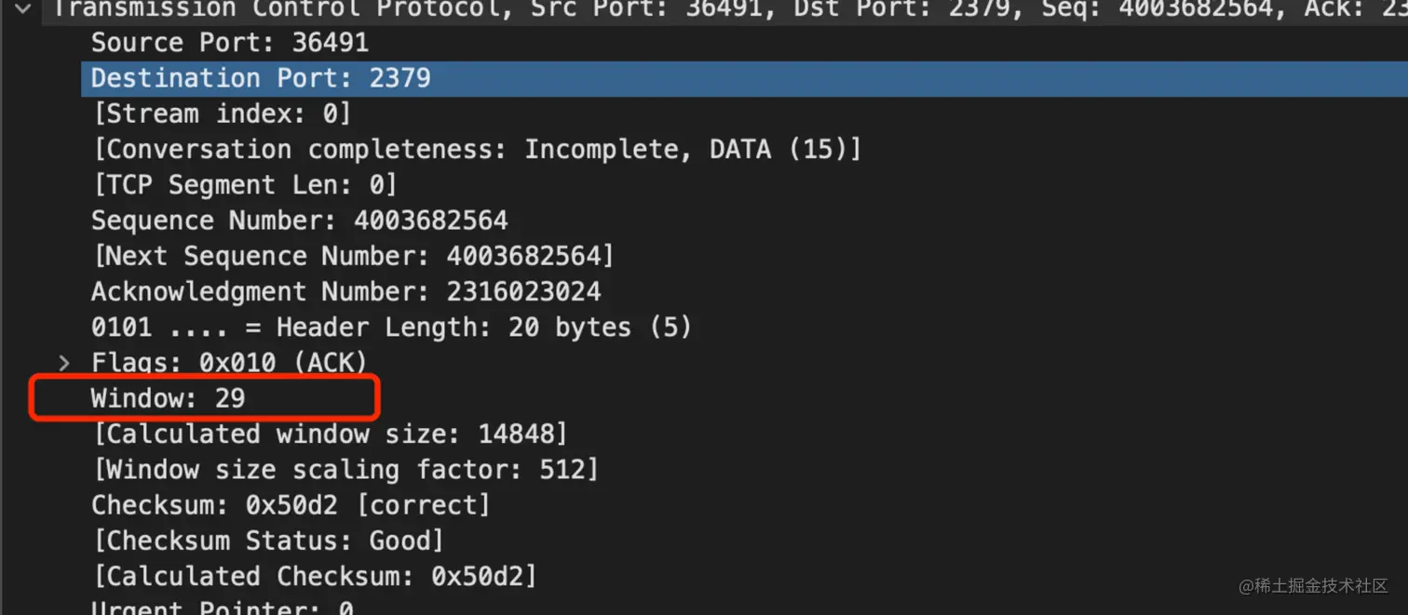
Task: Click the Checksum: 0x50d2 [correct] row
Action: 291,504
